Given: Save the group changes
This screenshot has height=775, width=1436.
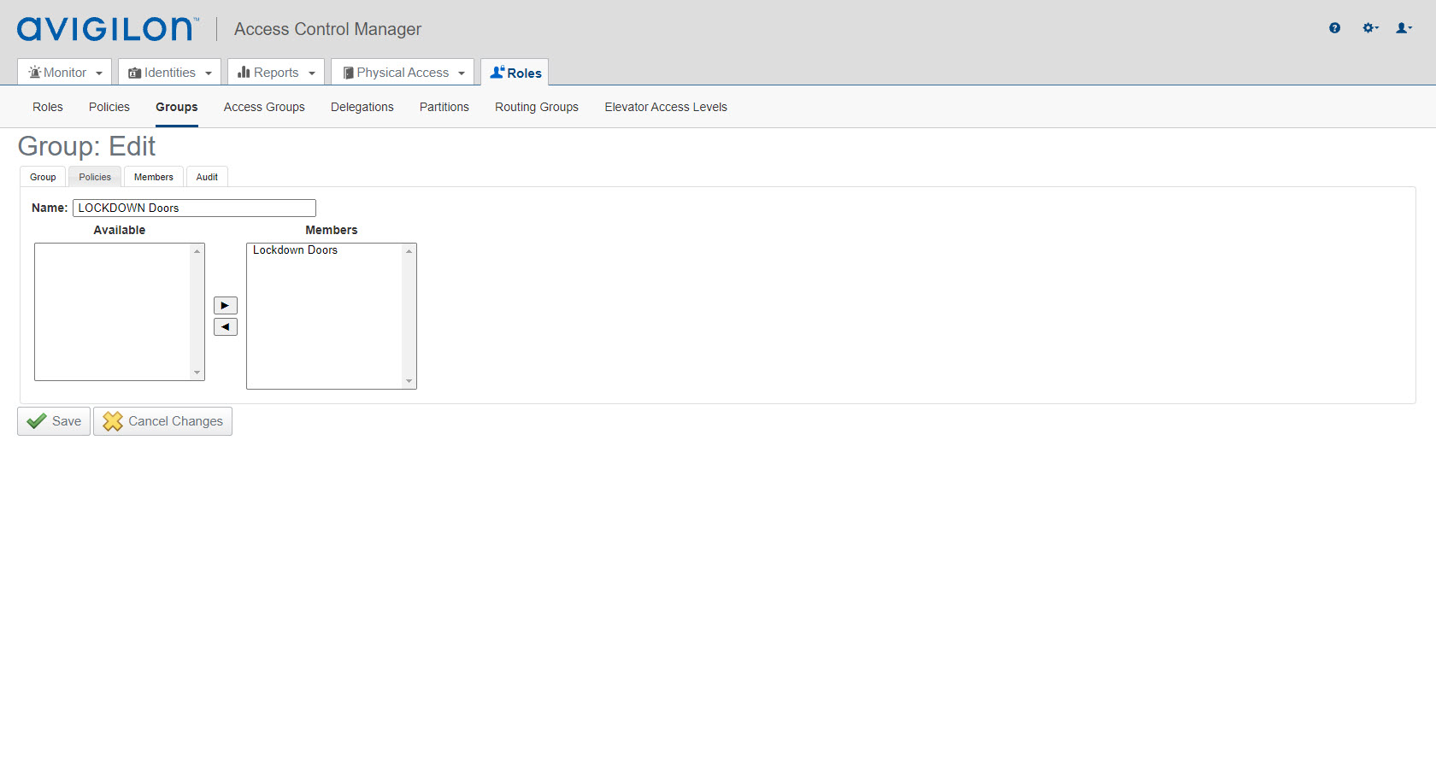Looking at the screenshot, I should click(54, 421).
